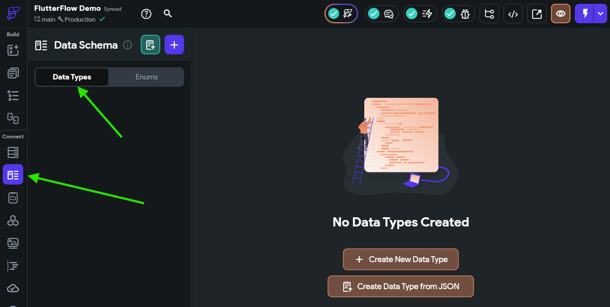Viewport: 610px width, 307px height.
Task: Click the Data Schema info icon
Action: pyautogui.click(x=128, y=45)
